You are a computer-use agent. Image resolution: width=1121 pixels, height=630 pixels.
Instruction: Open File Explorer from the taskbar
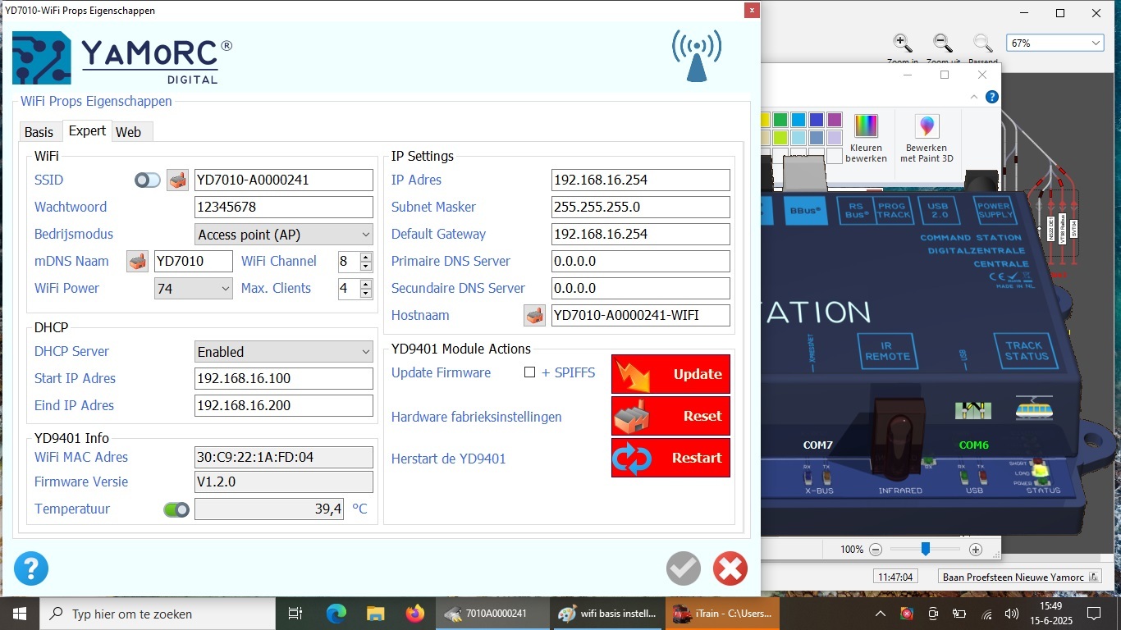click(x=375, y=614)
